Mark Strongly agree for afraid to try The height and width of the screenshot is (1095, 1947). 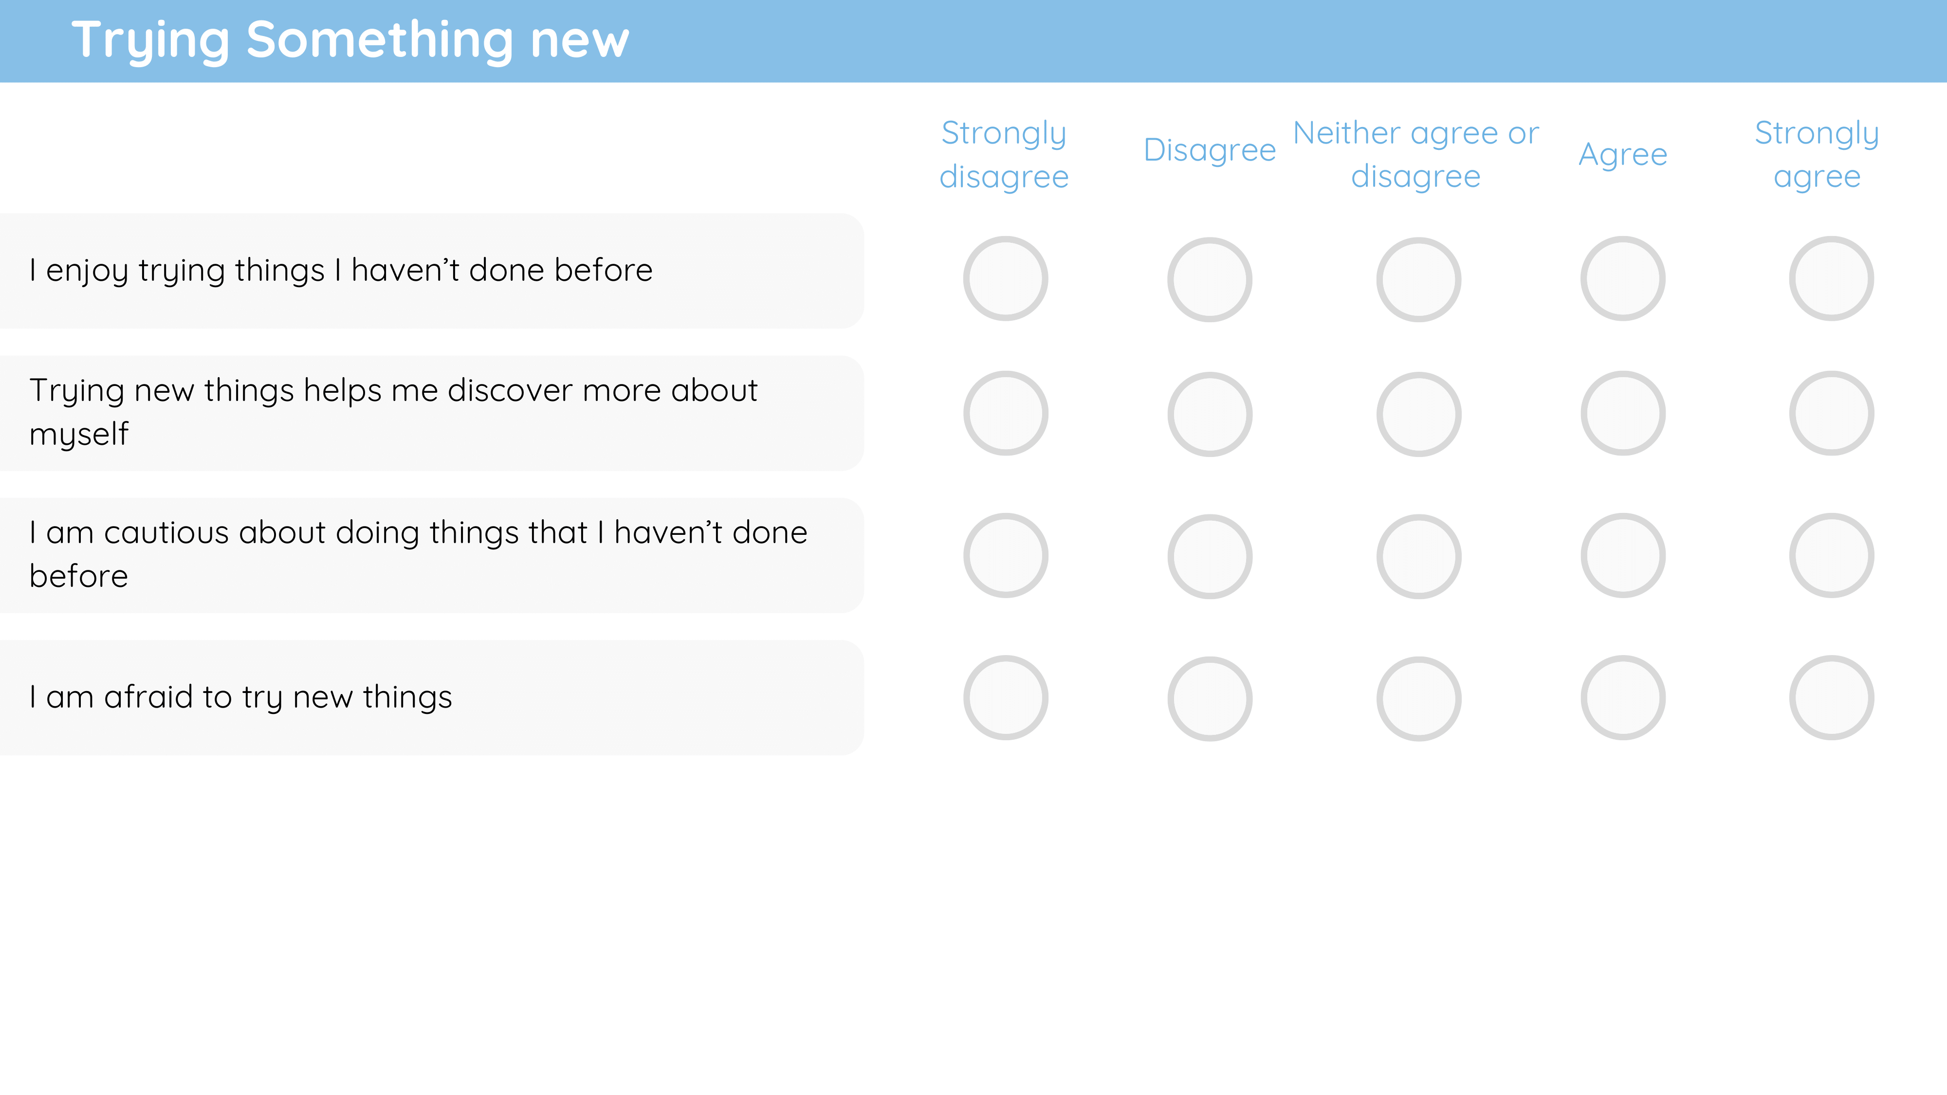pyautogui.click(x=1831, y=697)
